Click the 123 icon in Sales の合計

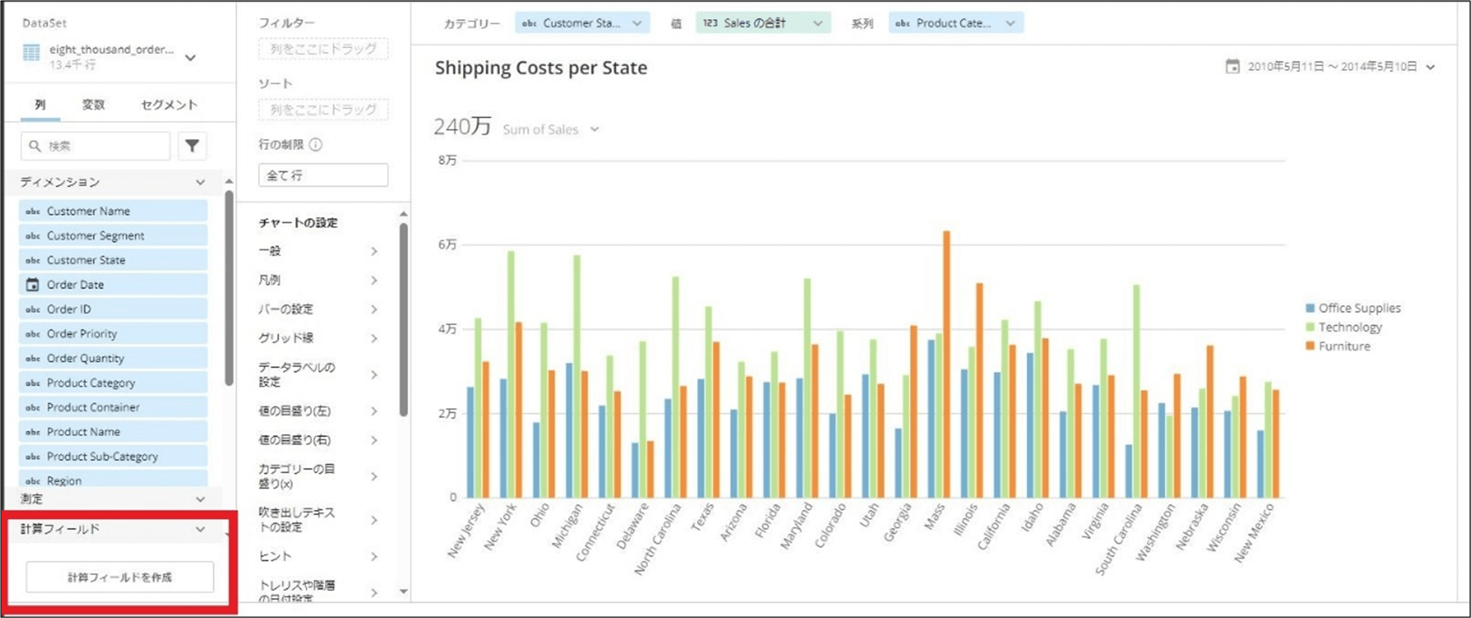(x=710, y=23)
